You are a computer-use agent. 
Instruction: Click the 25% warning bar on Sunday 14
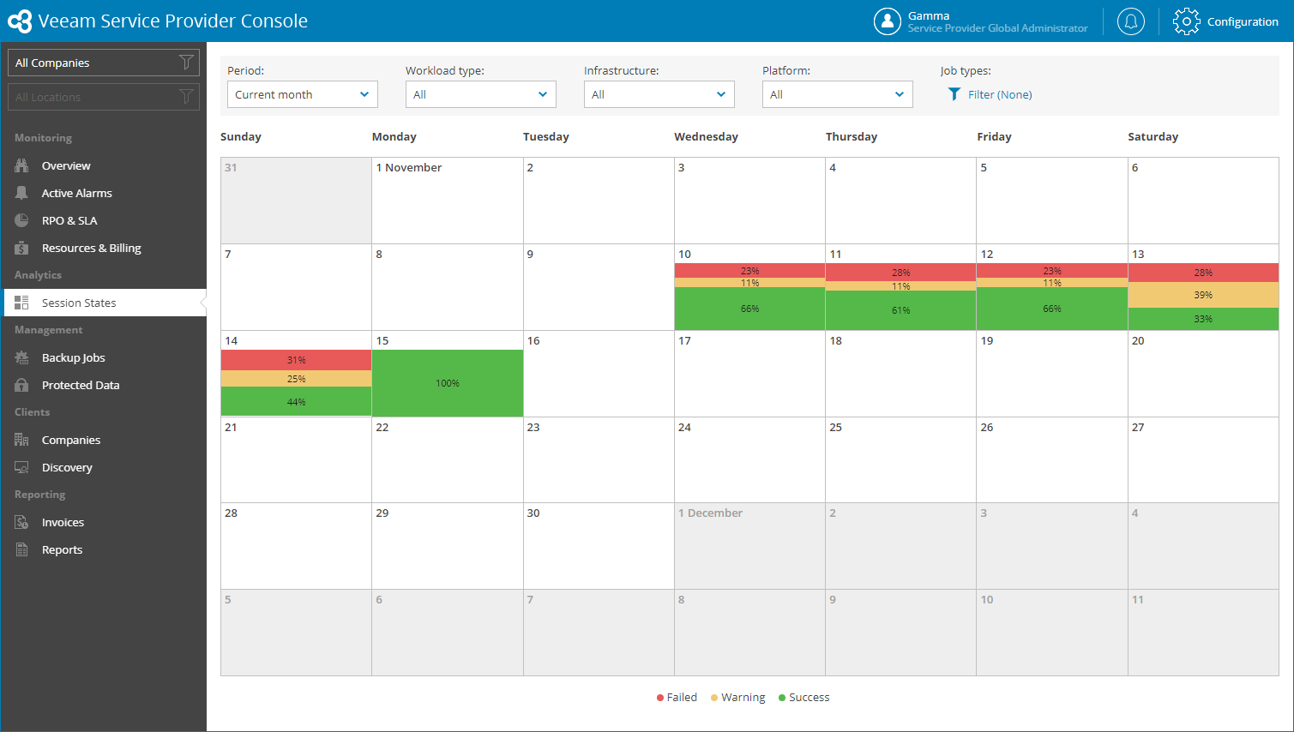[x=296, y=379]
